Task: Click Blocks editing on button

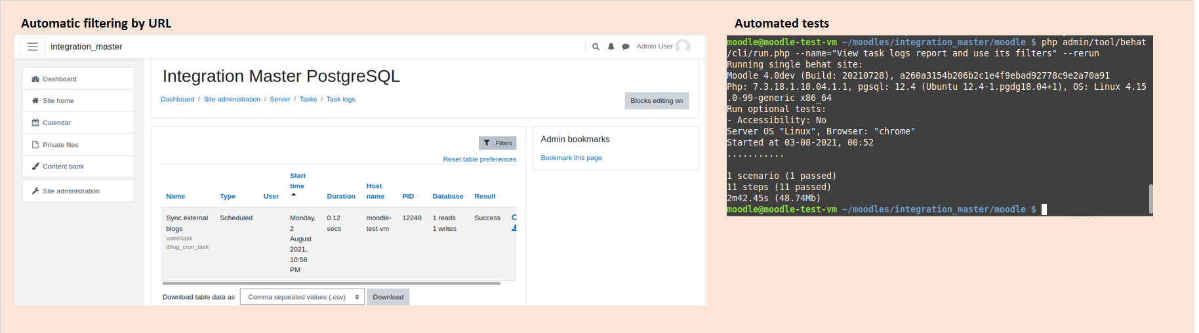Action: [657, 100]
